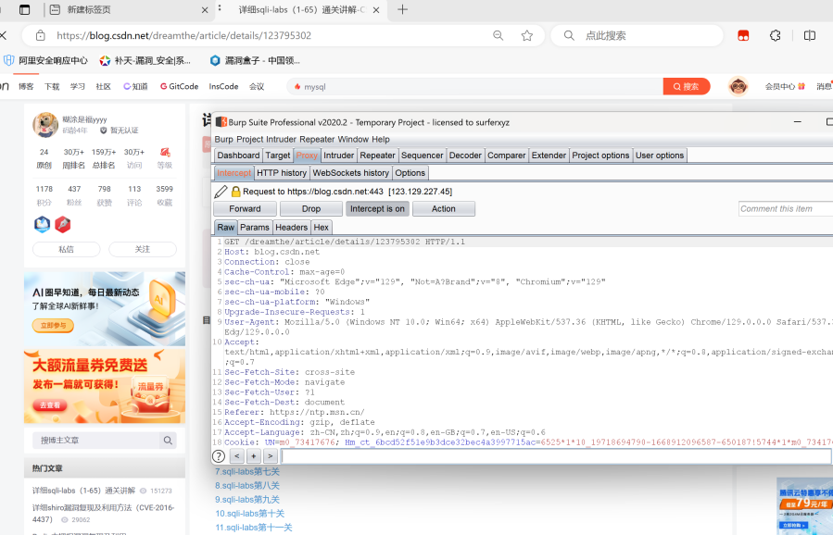This screenshot has width=833, height=535.
Task: Toggle the Intercept is on button
Action: coord(377,208)
